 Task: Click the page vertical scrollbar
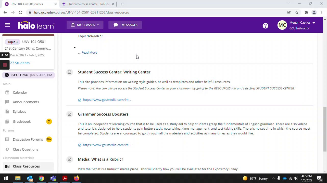325,129
